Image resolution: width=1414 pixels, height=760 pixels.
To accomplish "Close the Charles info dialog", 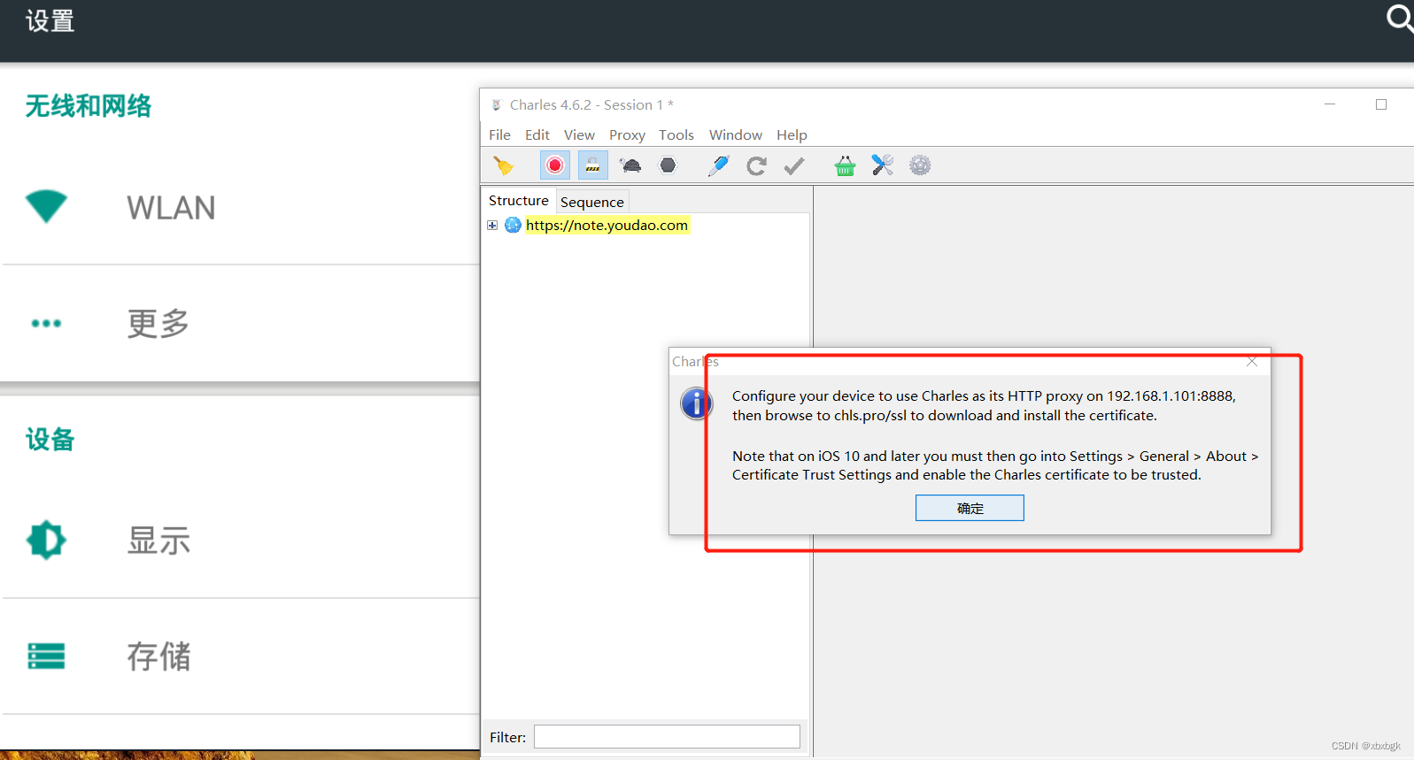I will pyautogui.click(x=1252, y=361).
